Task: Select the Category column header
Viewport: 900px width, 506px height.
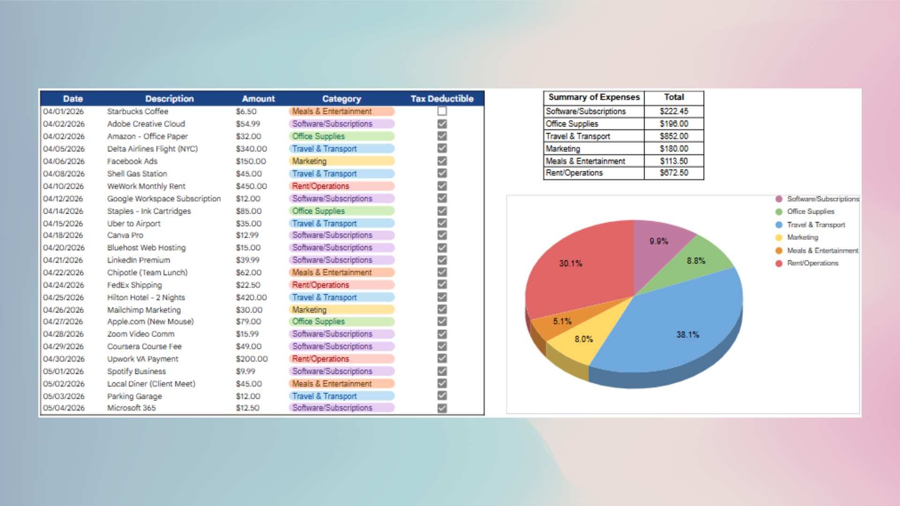Action: click(x=342, y=99)
